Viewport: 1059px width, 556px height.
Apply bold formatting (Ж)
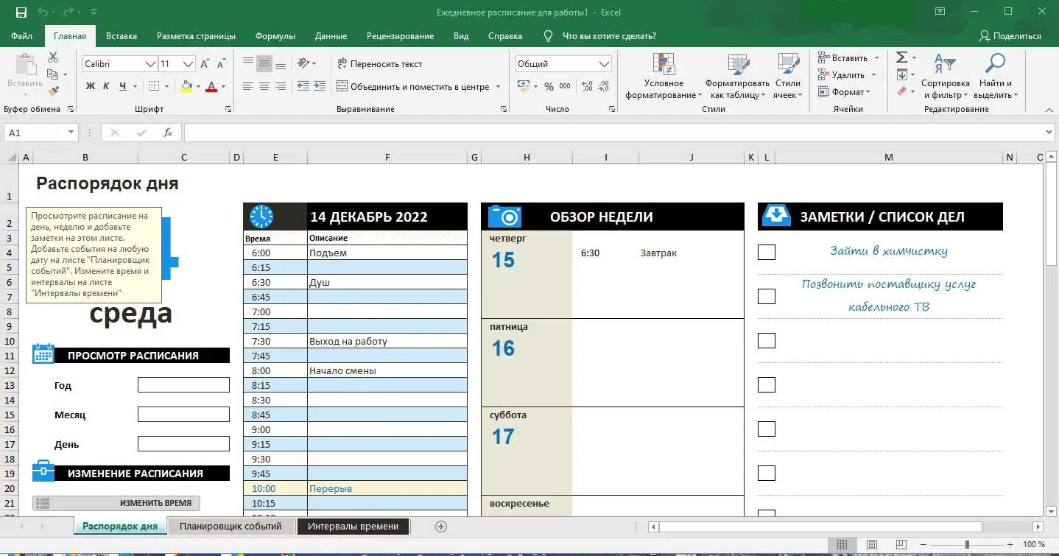91,86
